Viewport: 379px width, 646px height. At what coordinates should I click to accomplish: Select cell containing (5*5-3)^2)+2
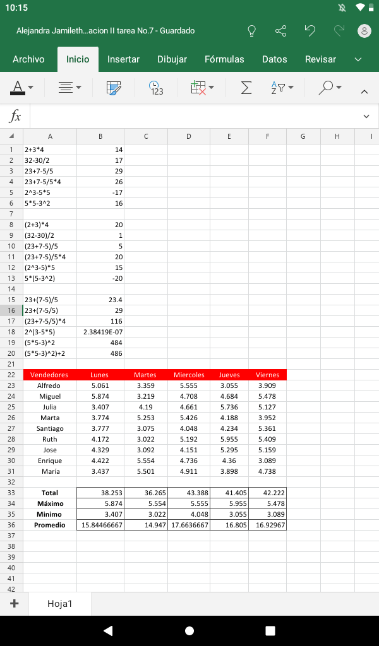tap(50, 353)
